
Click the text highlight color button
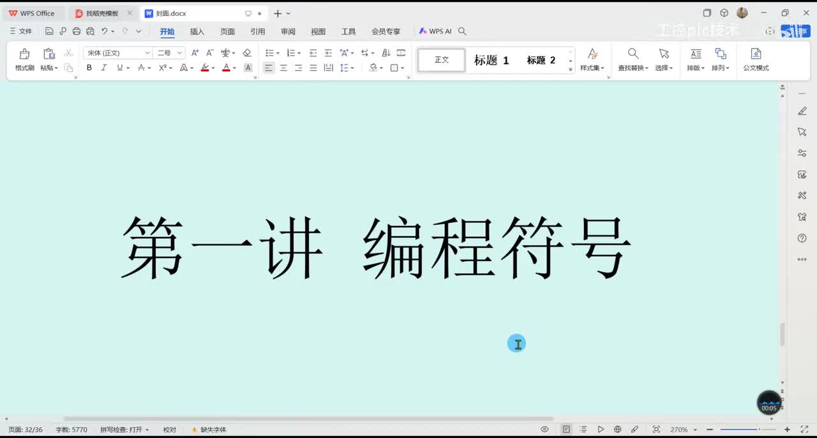tap(205, 68)
